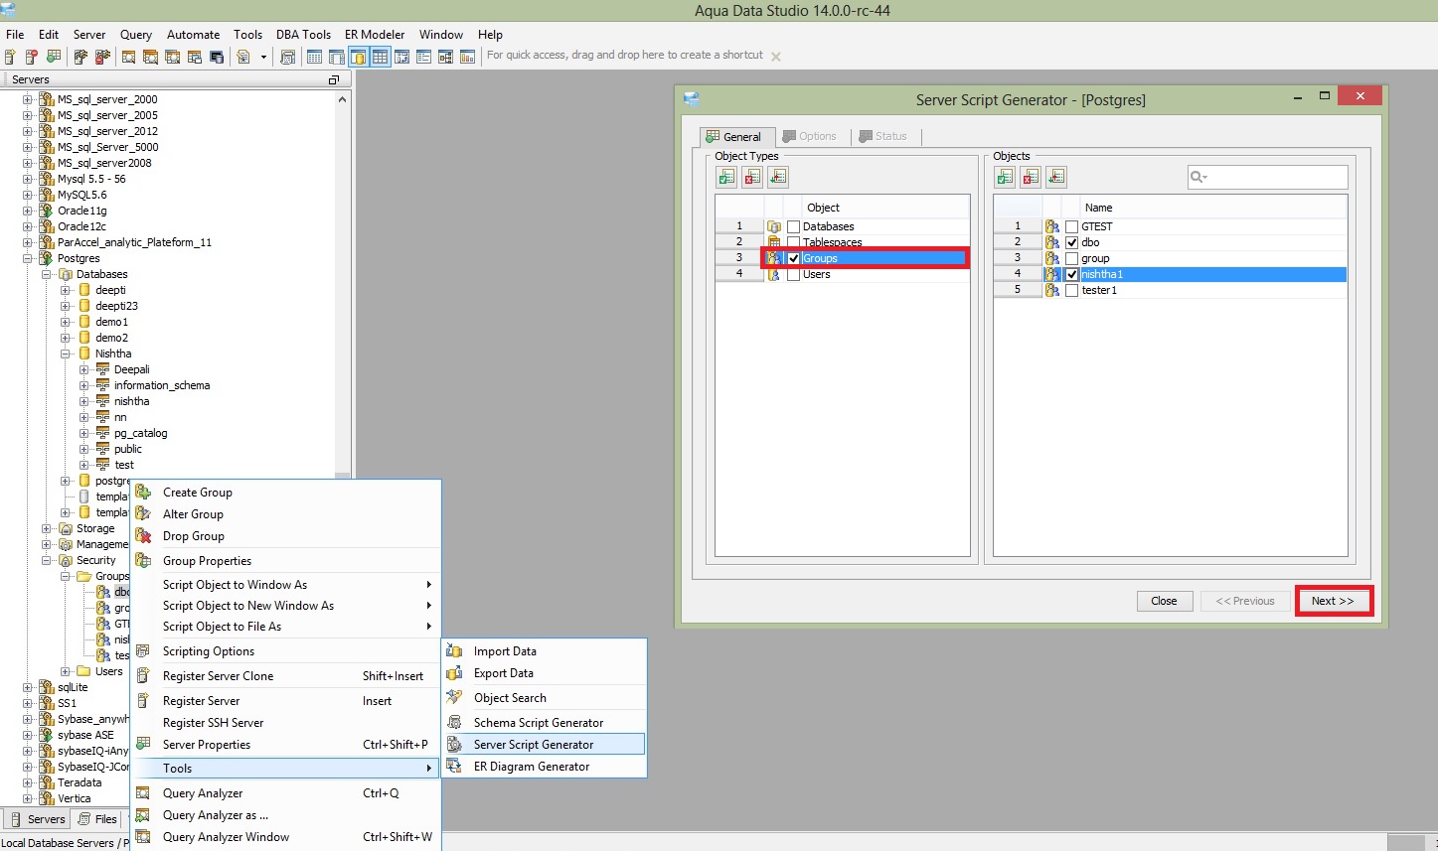Check the tester1 object checkbox
This screenshot has height=851, width=1438.
(1071, 290)
